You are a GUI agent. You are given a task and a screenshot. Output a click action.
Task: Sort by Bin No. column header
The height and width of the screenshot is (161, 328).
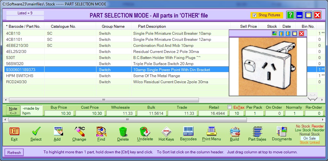(x=306, y=26)
